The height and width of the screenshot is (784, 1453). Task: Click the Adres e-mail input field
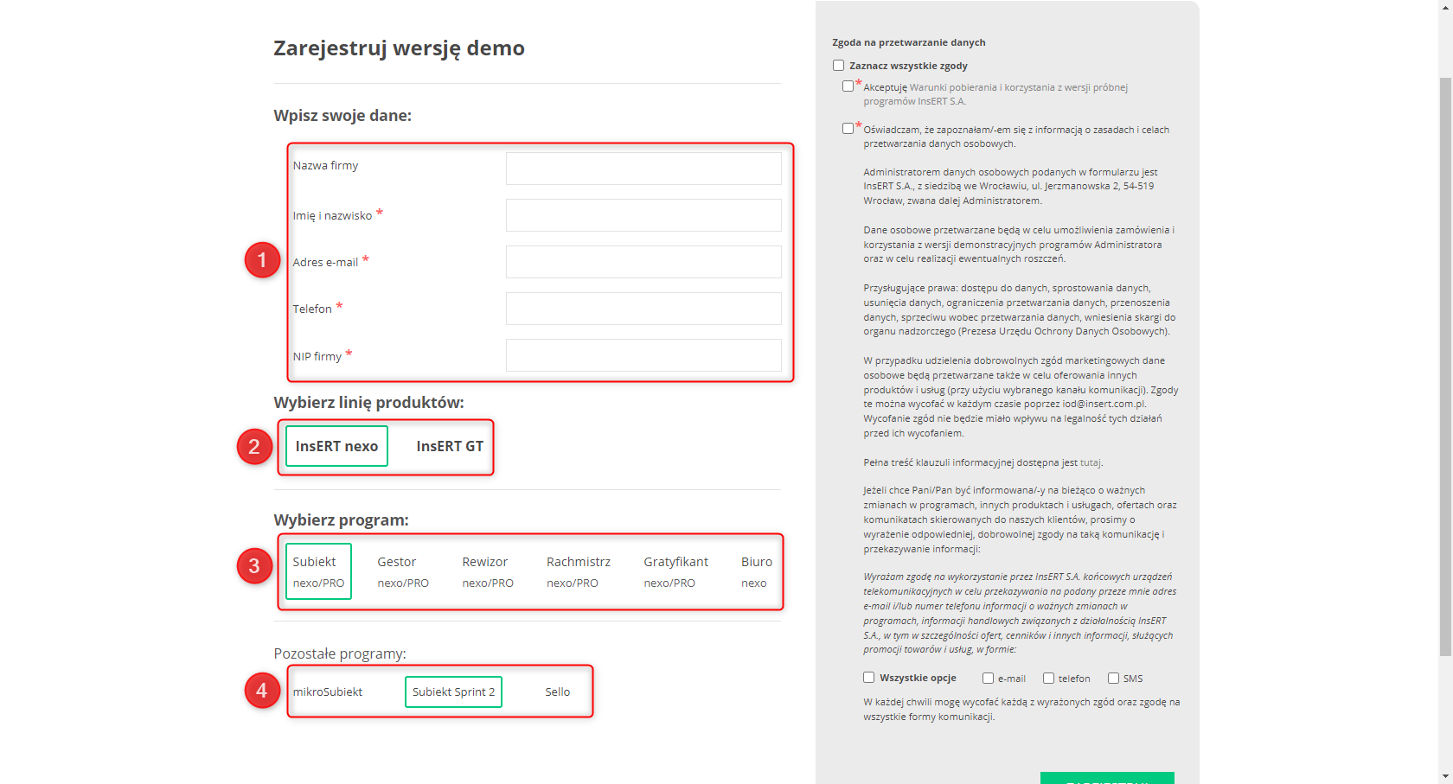643,262
